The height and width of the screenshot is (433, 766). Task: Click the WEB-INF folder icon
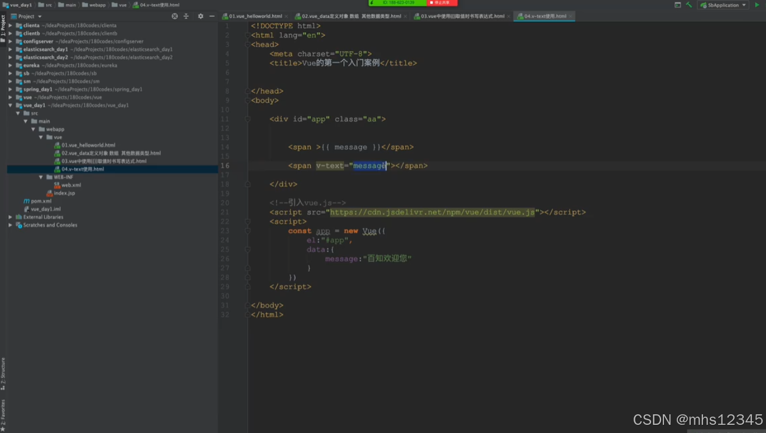50,177
